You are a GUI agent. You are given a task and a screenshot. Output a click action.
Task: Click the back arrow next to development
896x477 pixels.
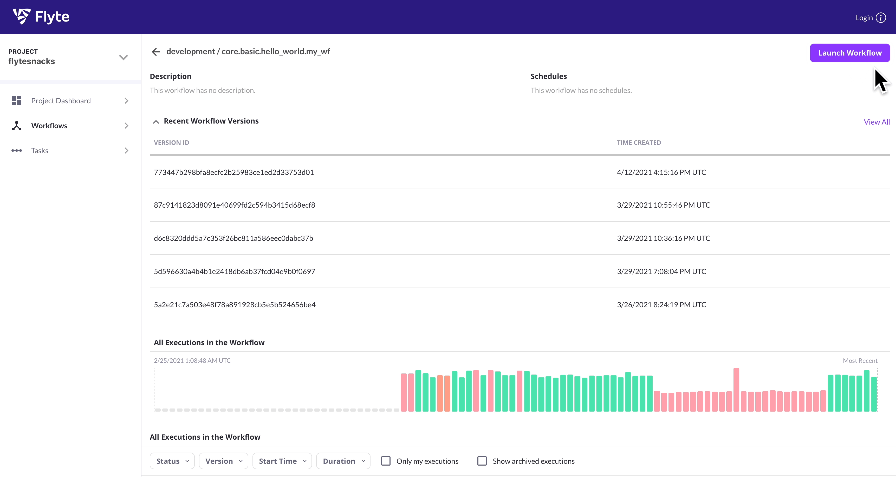click(156, 52)
